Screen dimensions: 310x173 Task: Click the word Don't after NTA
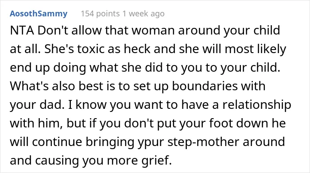53,31
